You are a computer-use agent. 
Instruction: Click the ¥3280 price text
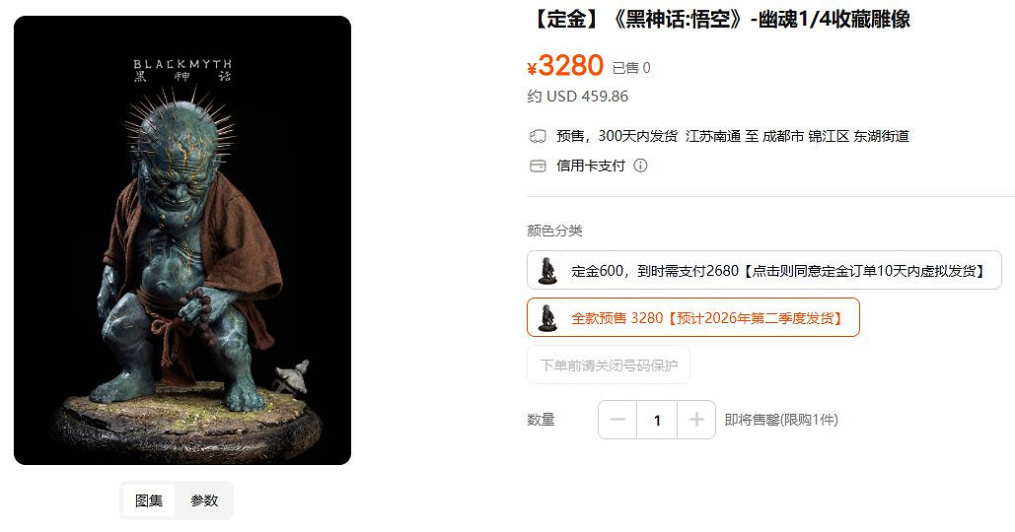pos(565,66)
